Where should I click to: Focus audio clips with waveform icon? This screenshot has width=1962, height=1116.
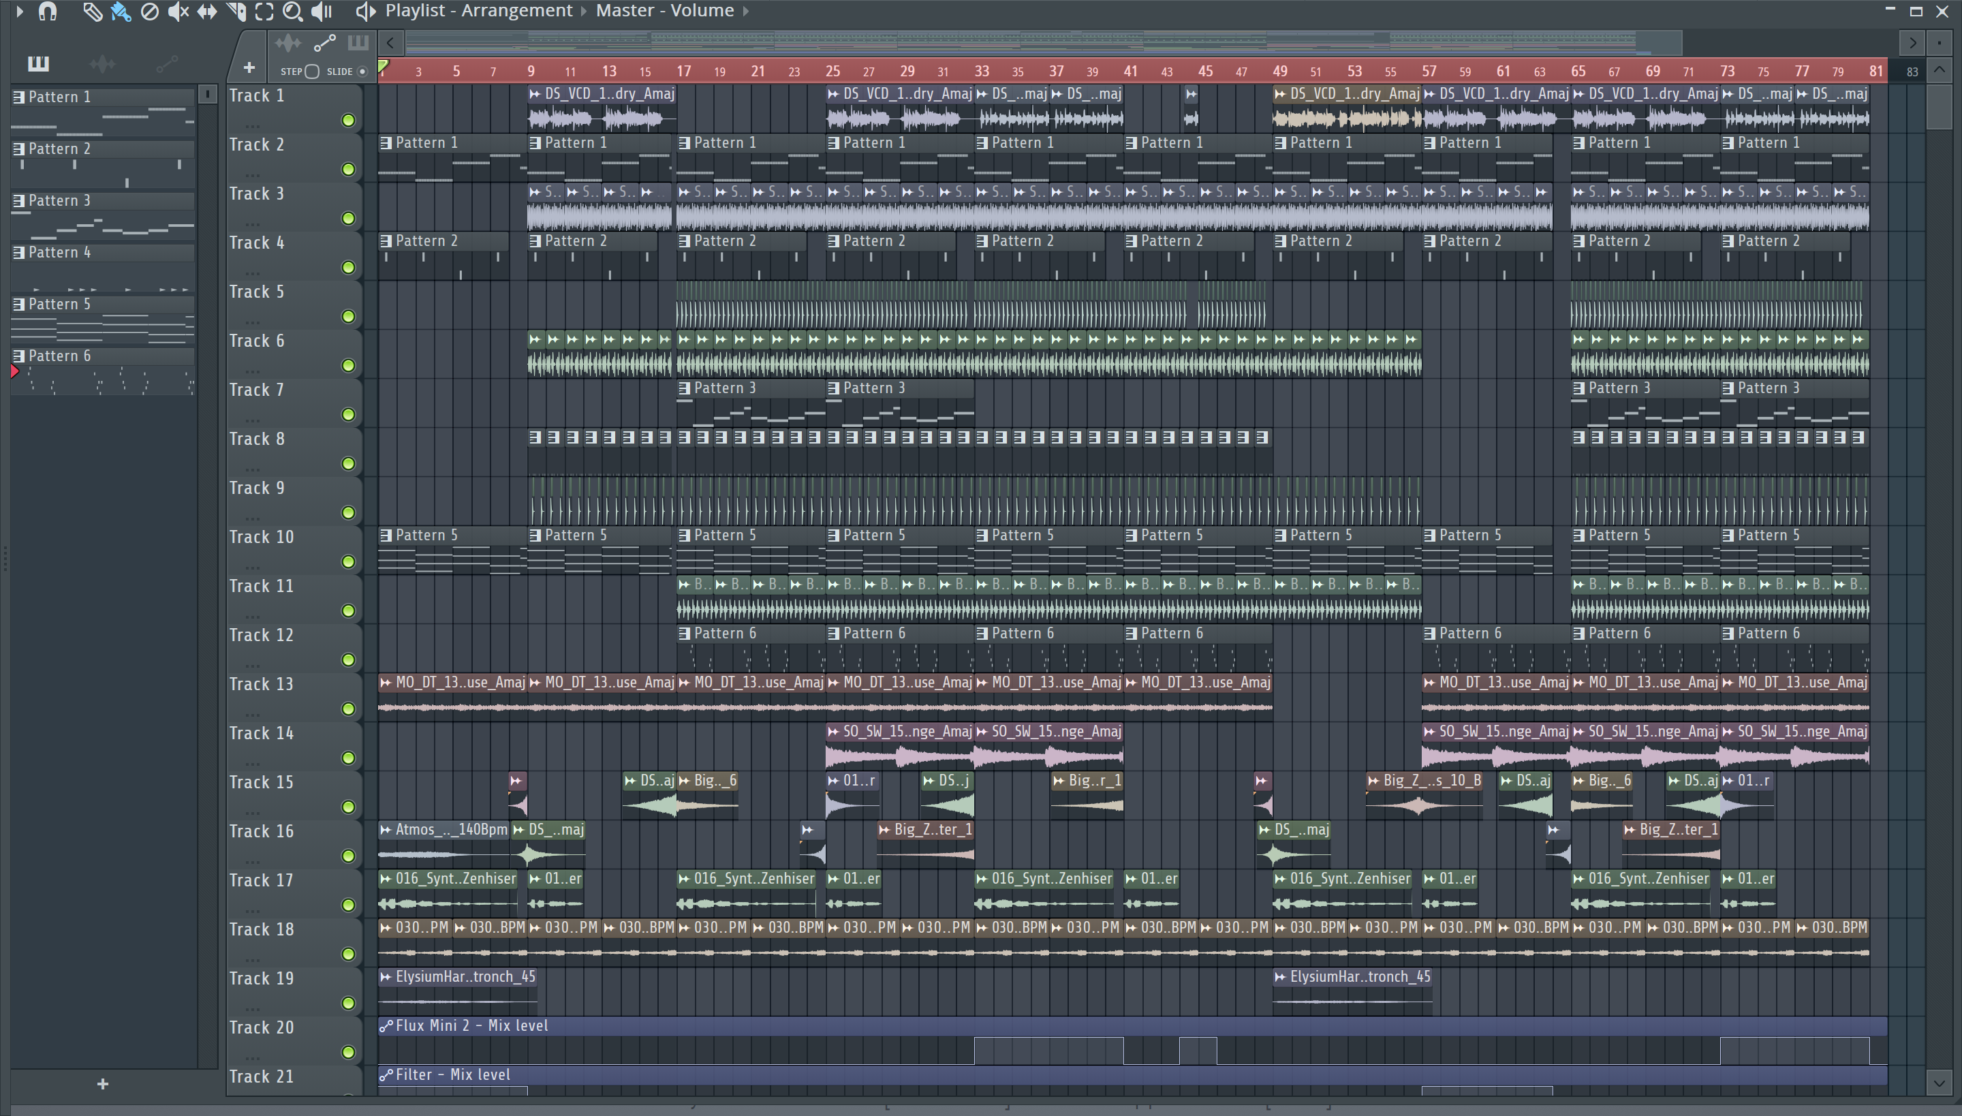(288, 43)
